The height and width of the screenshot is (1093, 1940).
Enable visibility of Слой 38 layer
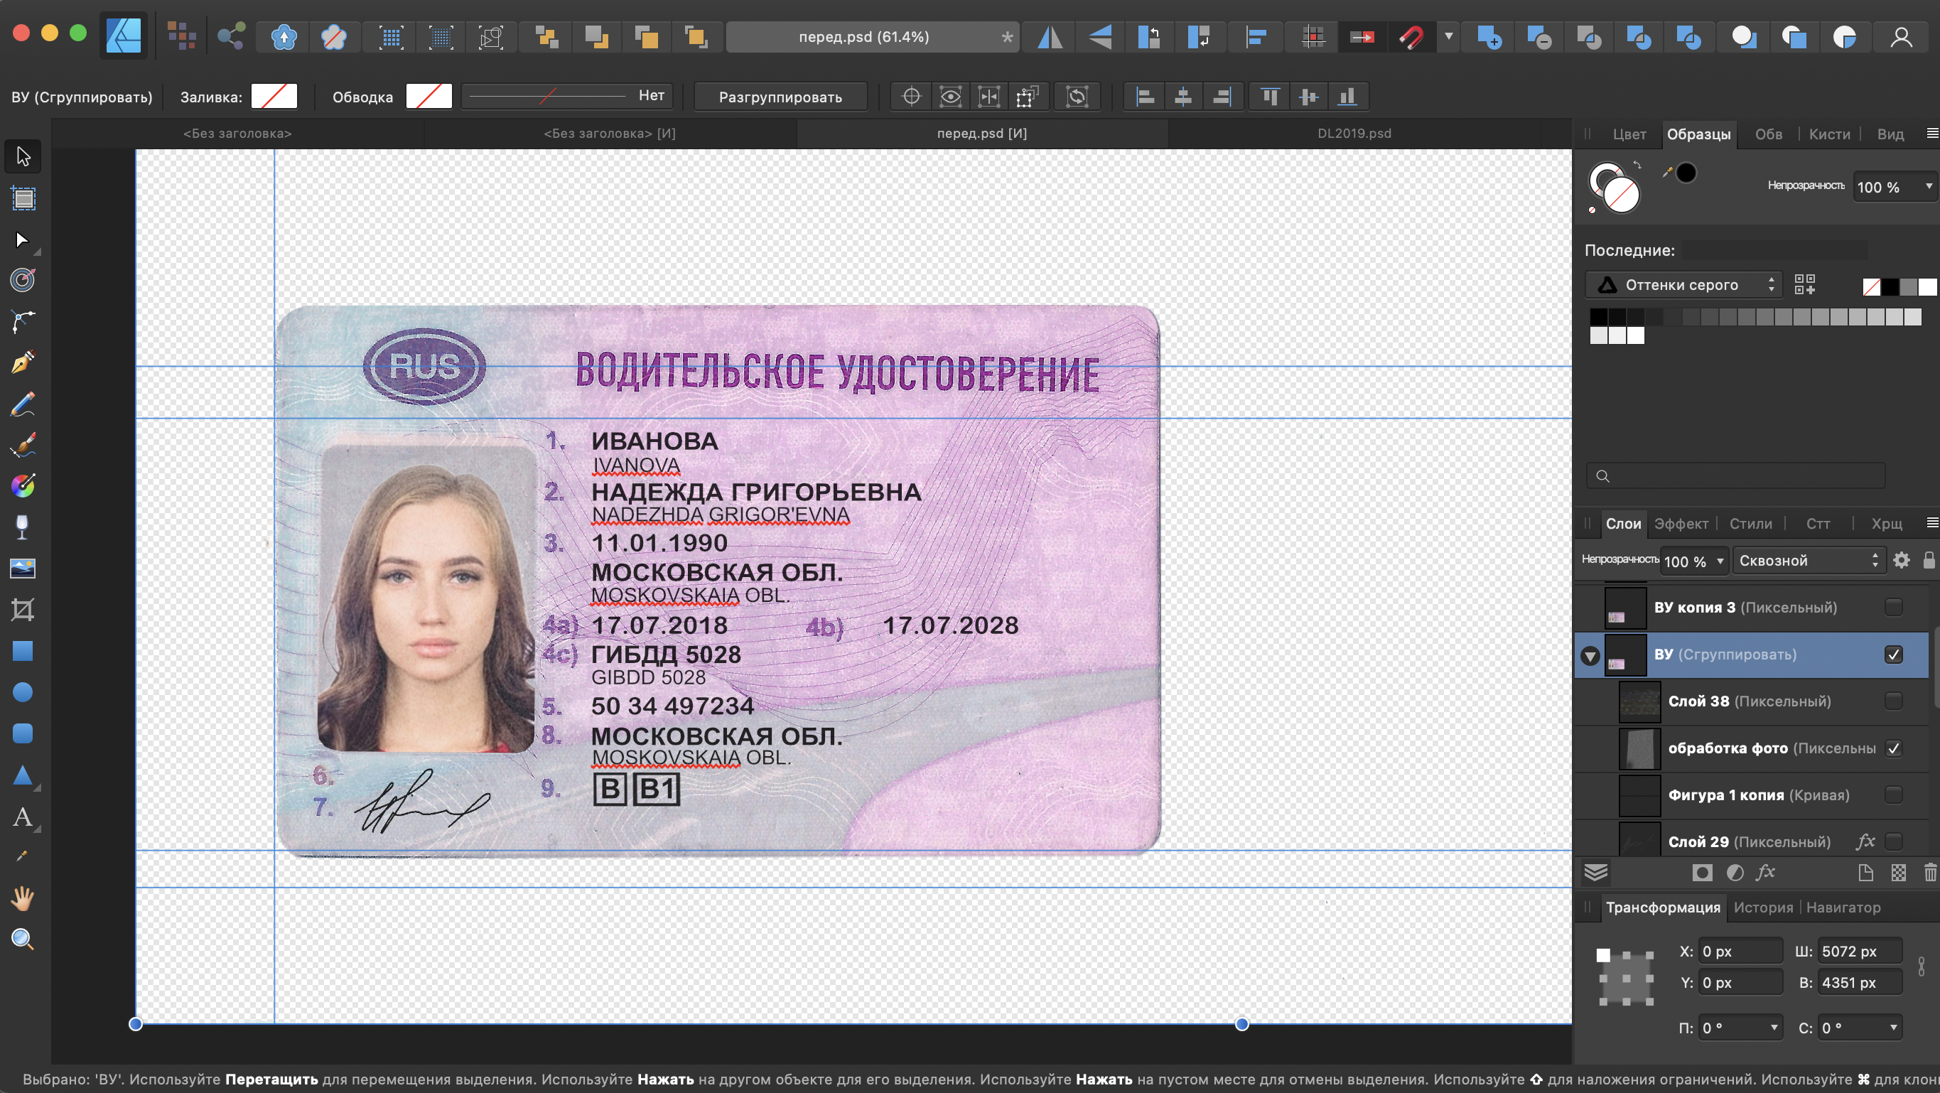point(1893,701)
